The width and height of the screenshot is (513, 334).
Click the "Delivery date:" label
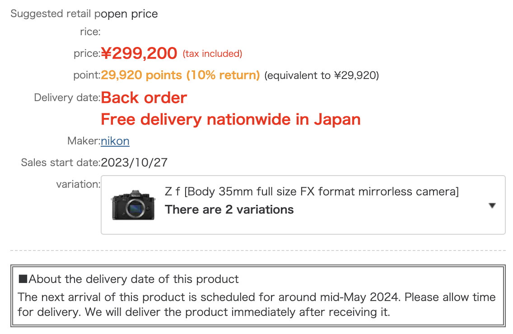click(x=67, y=97)
